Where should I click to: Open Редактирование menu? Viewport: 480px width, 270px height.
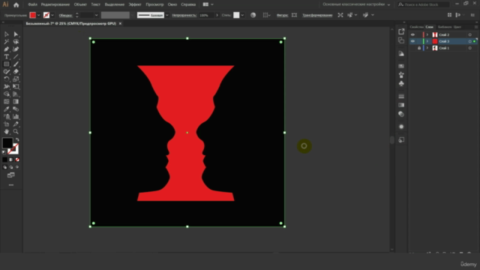55,4
